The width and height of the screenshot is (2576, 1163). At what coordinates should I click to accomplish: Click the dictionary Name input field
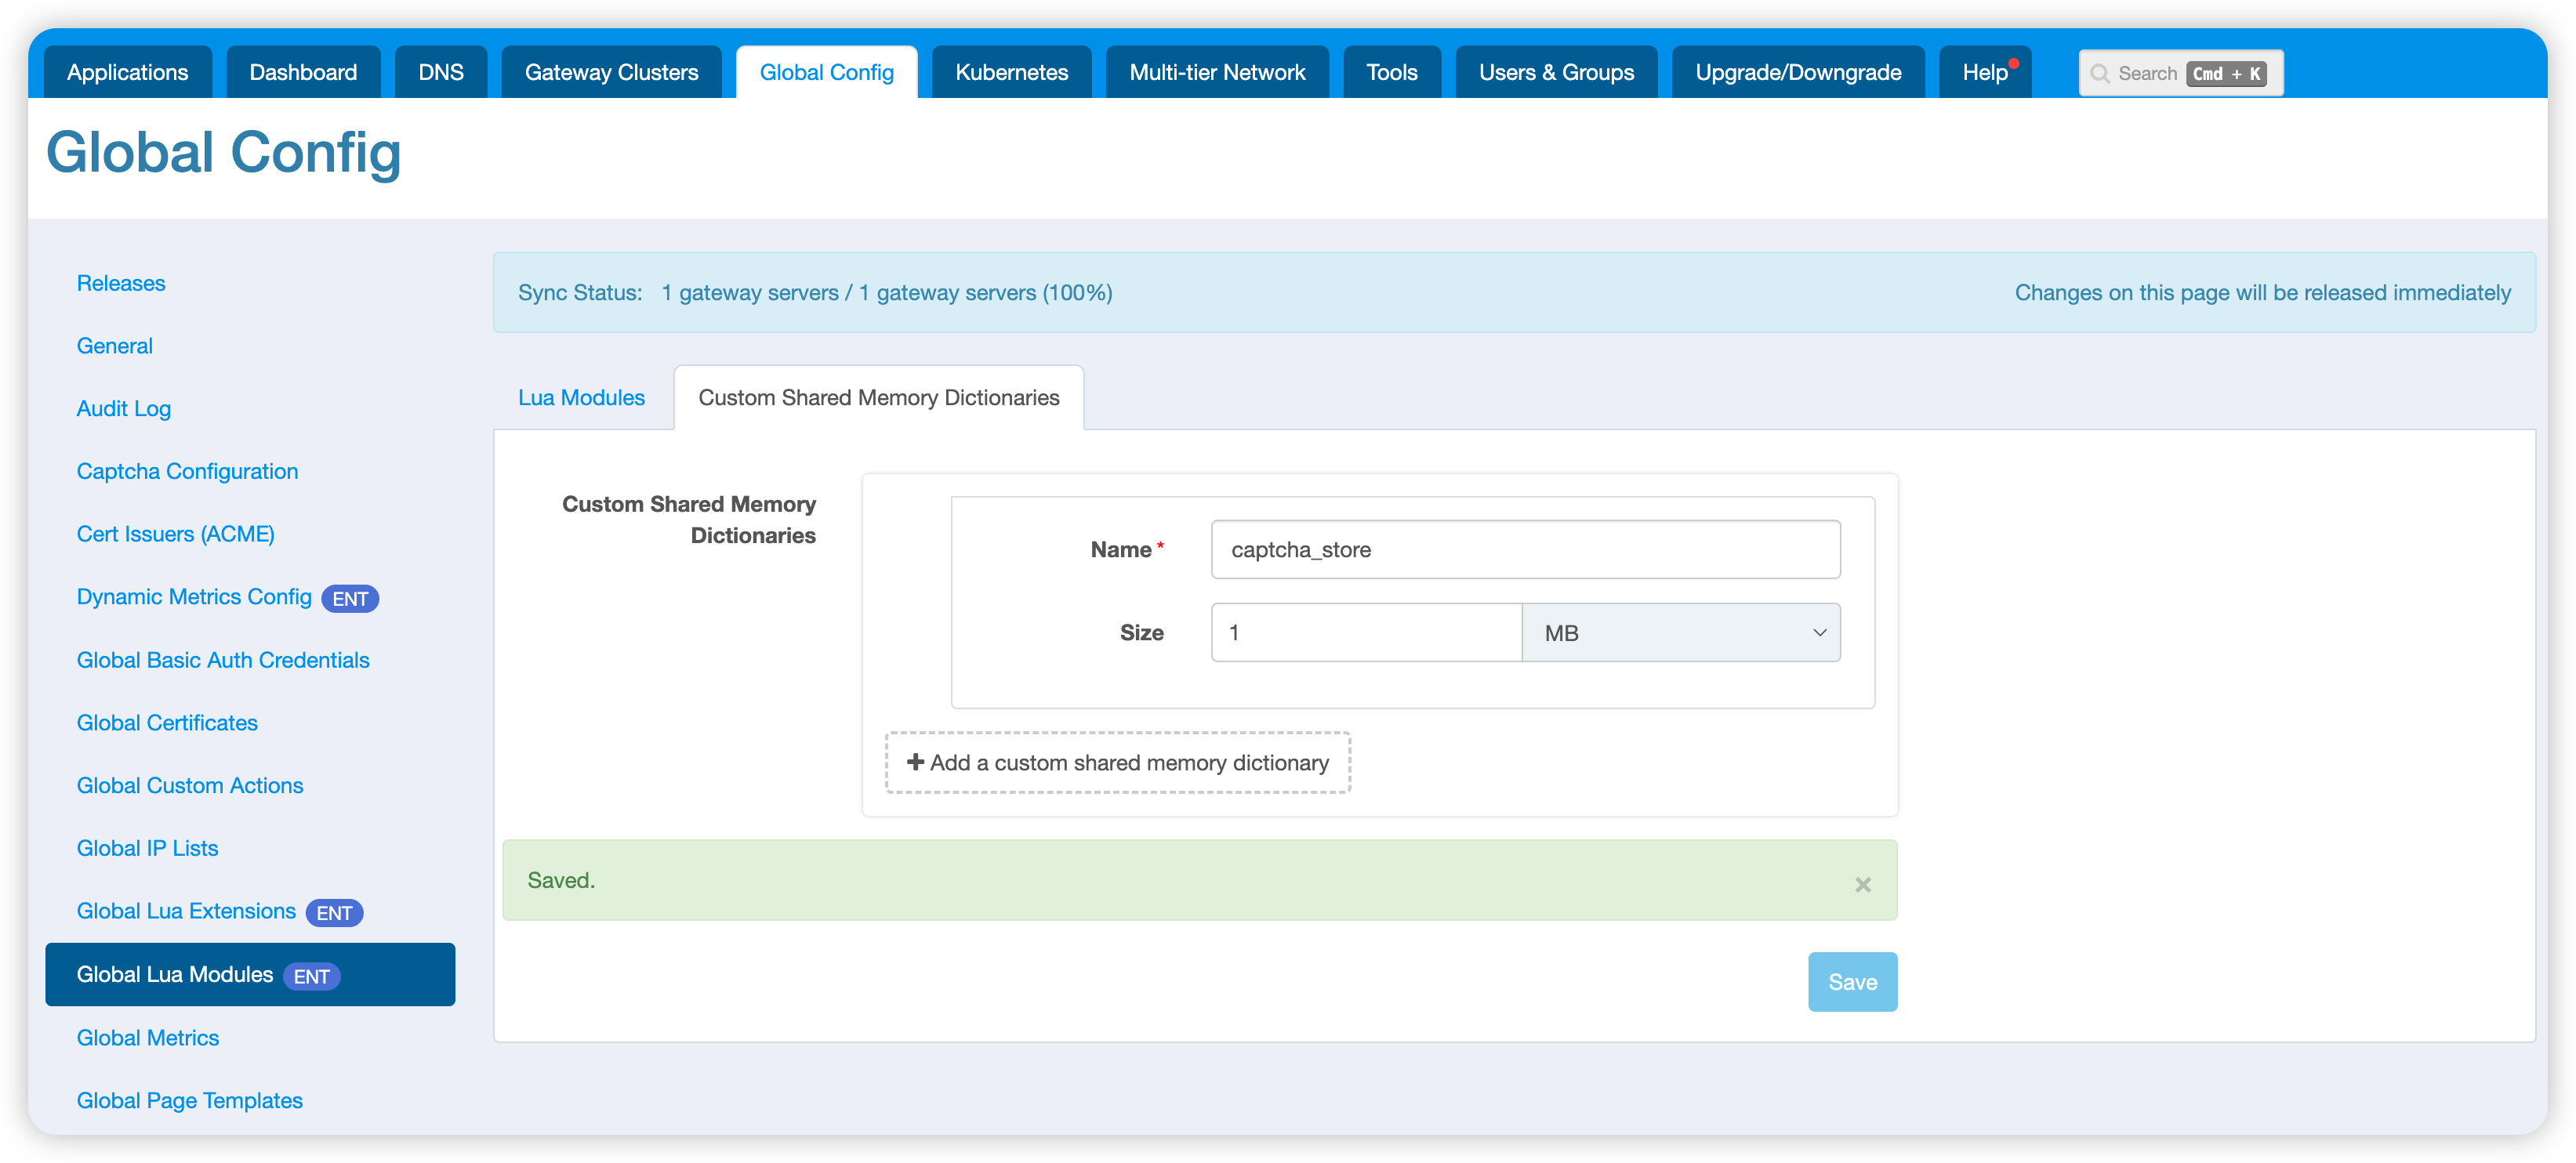1524,549
